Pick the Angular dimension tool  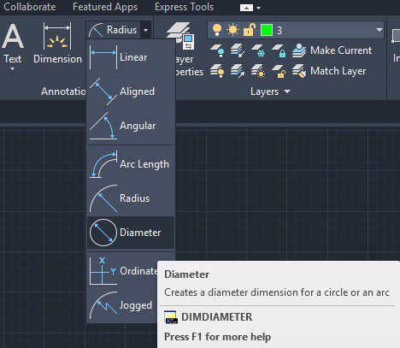tap(131, 126)
